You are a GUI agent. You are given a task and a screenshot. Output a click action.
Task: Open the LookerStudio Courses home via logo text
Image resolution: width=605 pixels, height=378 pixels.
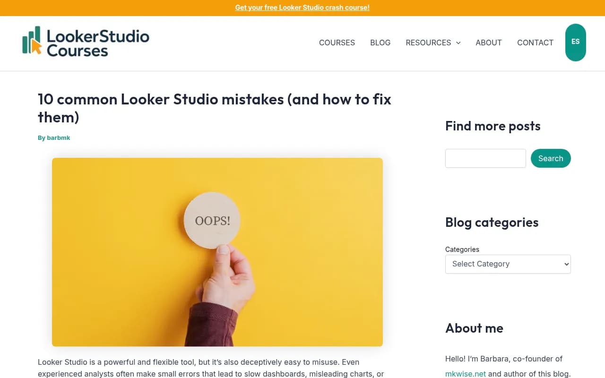pos(97,42)
